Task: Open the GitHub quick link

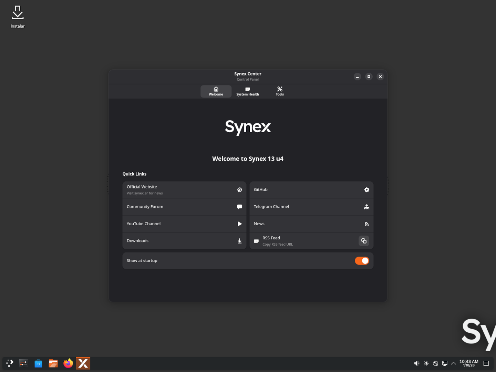Action: point(311,190)
